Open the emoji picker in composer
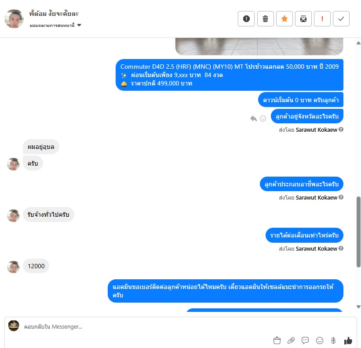This screenshot has width=361, height=348. 320,341
